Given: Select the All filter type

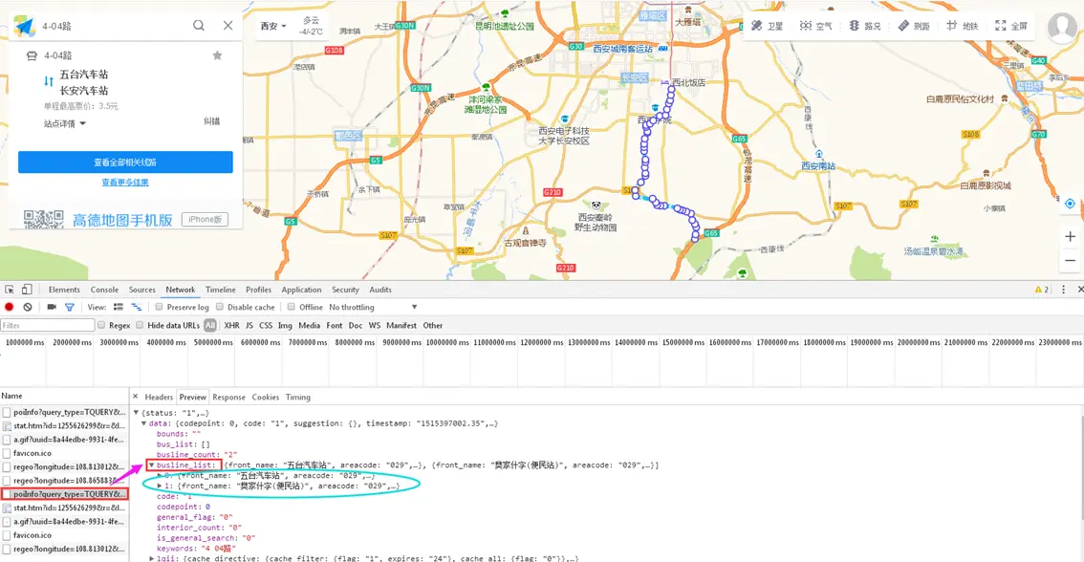Looking at the screenshot, I should tap(210, 325).
